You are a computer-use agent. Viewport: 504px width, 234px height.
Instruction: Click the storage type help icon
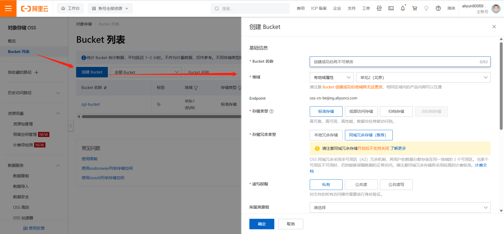pyautogui.click(x=271, y=111)
